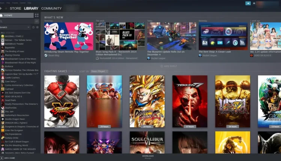
Task: Open the Help menu
Action: tap(29, 3)
